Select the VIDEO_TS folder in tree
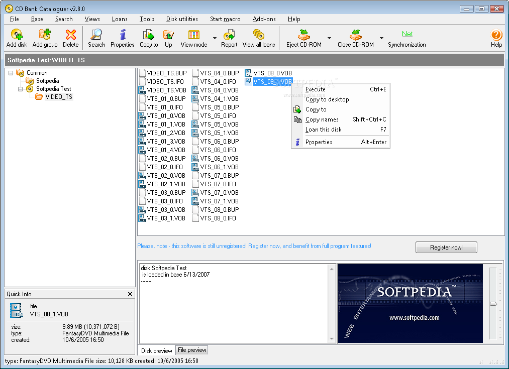509x369 pixels. [59, 96]
